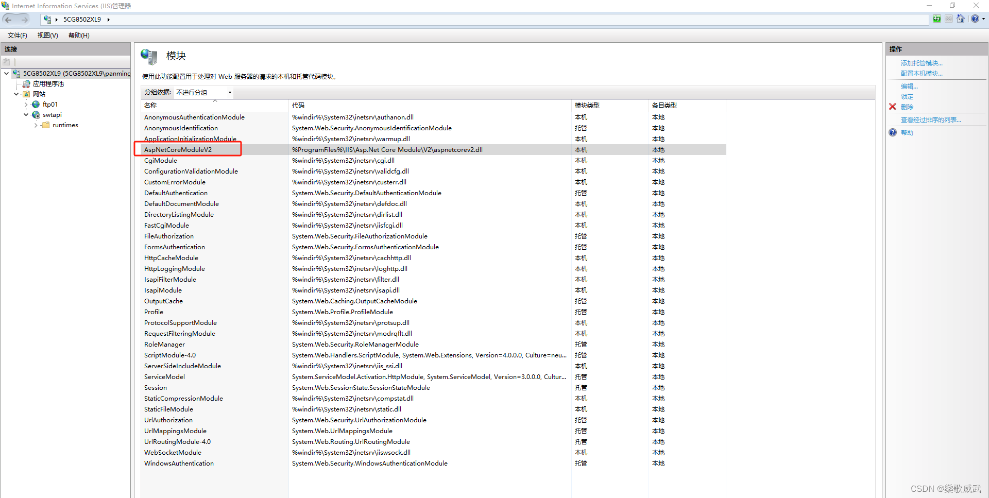This screenshot has height=498, width=989.
Task: Select the FastCgiModule row
Action: coord(434,226)
